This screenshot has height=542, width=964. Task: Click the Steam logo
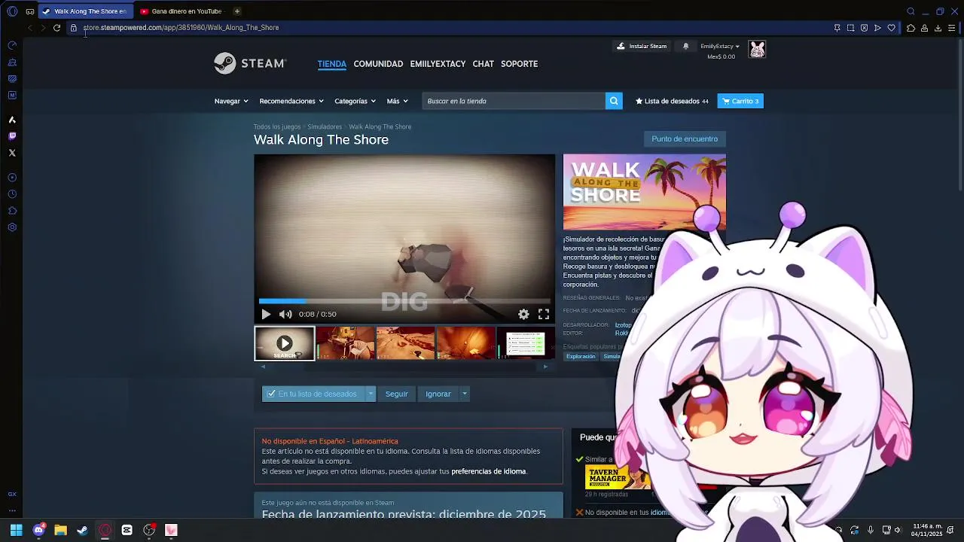pos(250,63)
